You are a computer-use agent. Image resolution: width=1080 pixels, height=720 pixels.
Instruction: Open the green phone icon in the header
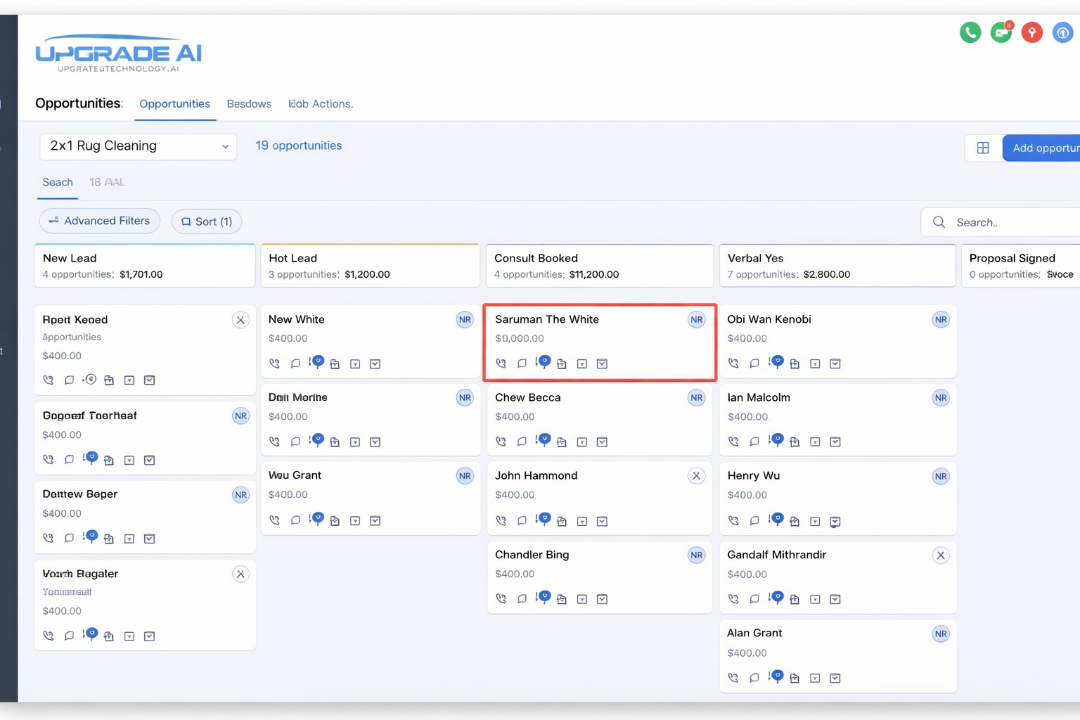coord(970,32)
